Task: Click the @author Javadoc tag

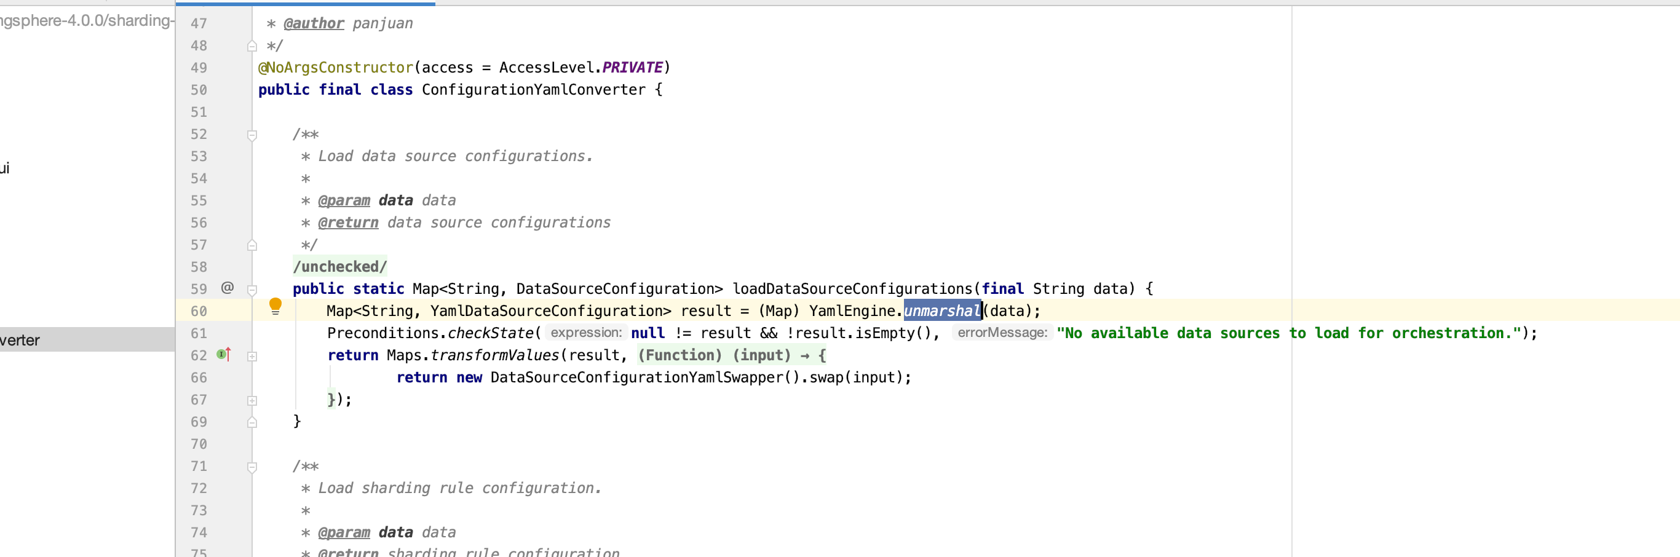Action: 314,23
